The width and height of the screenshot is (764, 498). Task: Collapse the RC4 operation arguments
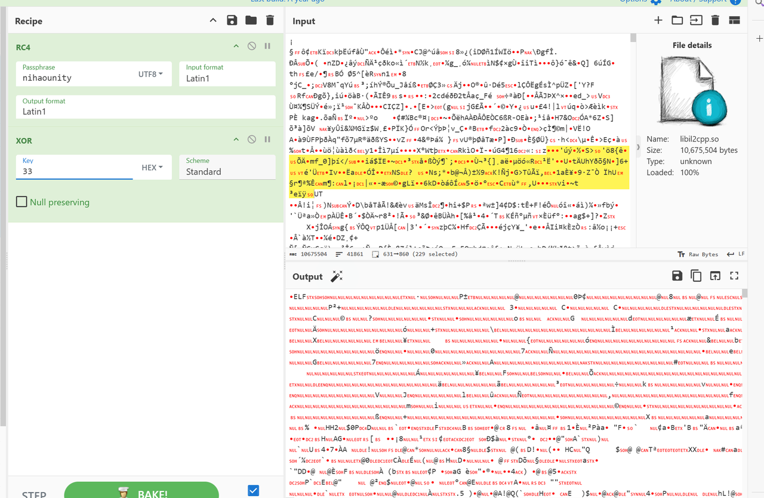tap(236, 47)
